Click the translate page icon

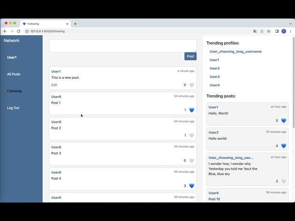(255, 31)
